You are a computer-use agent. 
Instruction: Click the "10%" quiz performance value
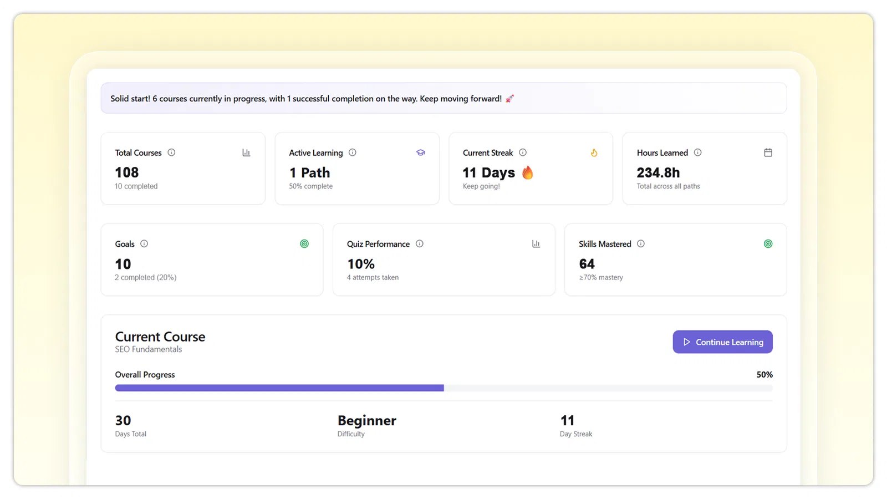pos(361,264)
